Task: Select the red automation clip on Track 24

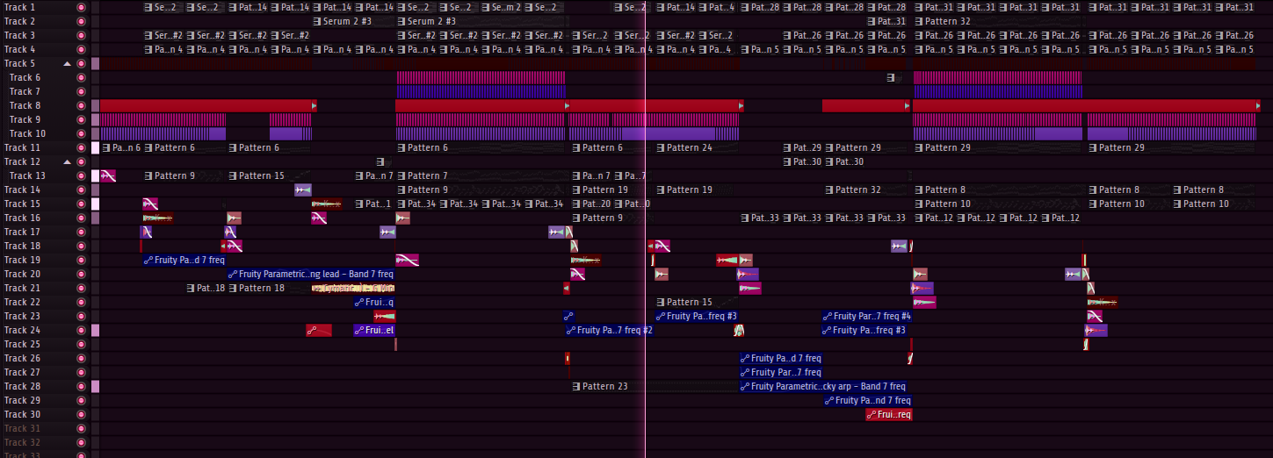Action: (x=318, y=330)
